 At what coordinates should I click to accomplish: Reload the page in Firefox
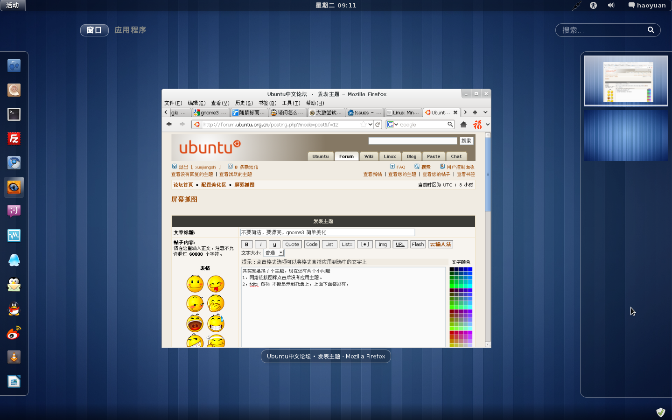click(378, 125)
